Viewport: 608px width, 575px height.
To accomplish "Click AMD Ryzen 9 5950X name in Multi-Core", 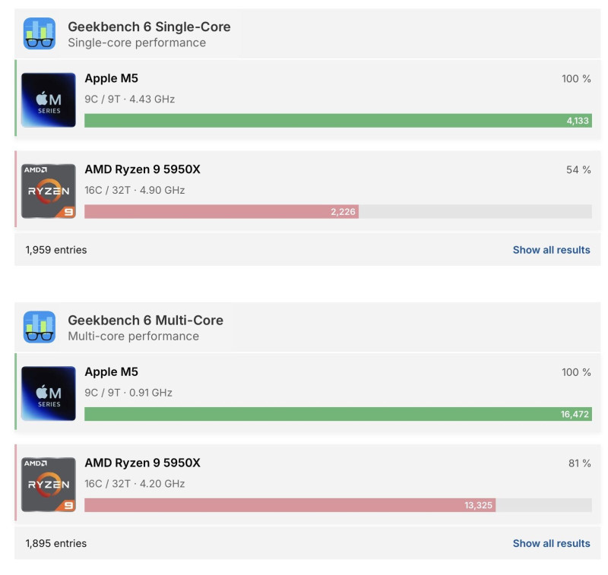I will click(142, 463).
